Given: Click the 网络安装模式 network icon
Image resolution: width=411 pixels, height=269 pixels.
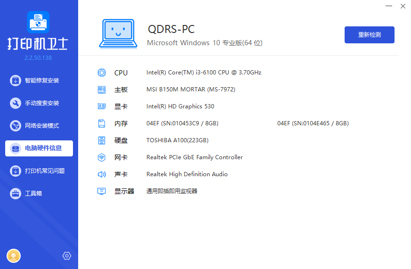Looking at the screenshot, I should click(x=16, y=126).
